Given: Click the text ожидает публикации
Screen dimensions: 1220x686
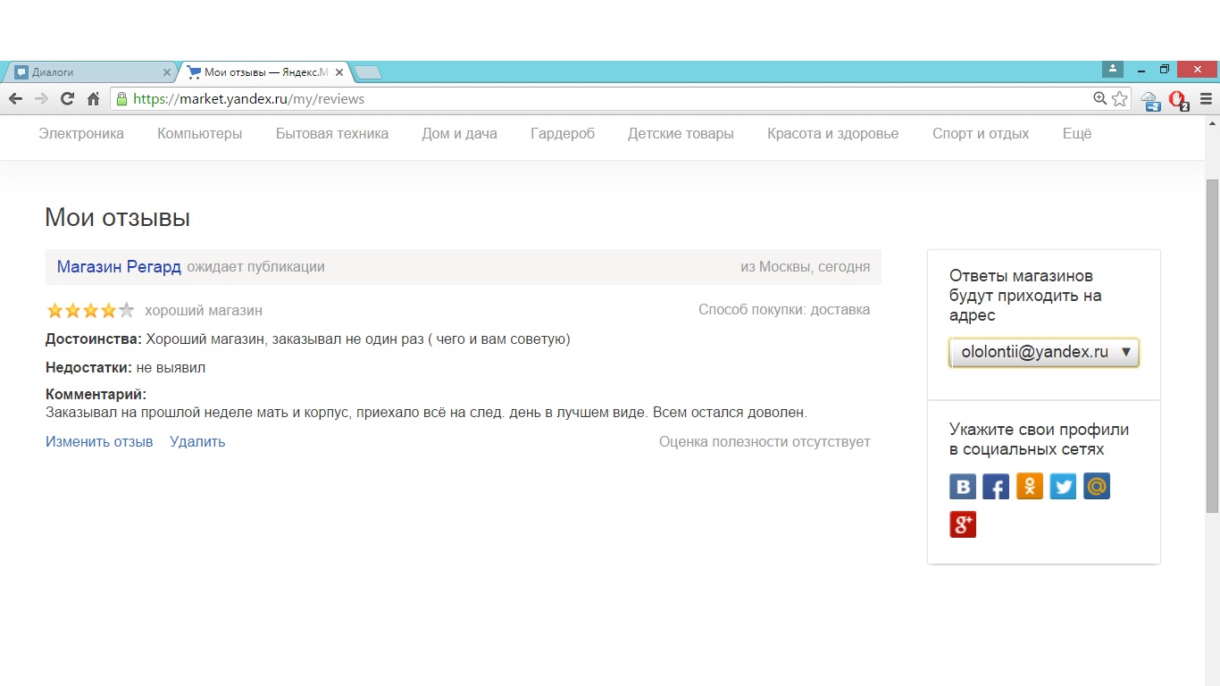Looking at the screenshot, I should [x=255, y=267].
